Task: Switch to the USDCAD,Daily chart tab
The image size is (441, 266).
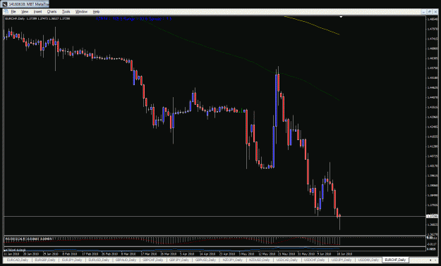Action: click(286, 260)
